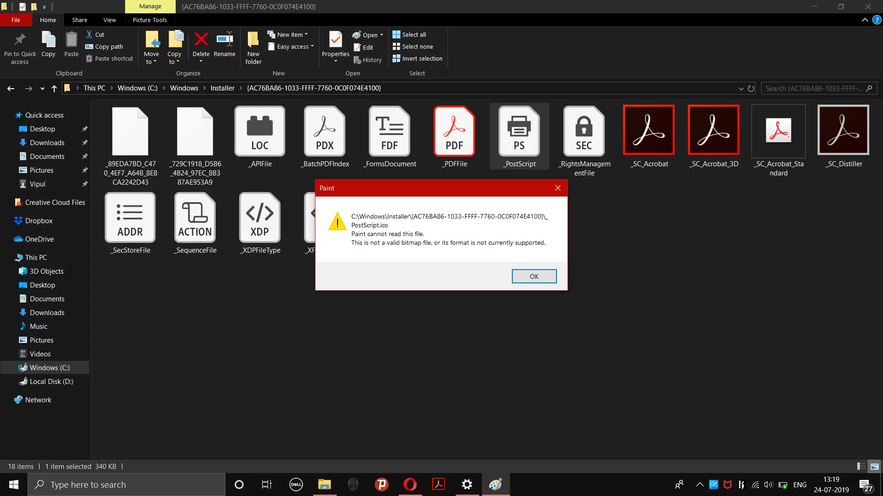Open the Easy access dropdown
883x496 pixels.
291,46
